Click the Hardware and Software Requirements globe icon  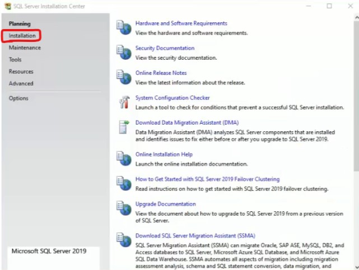[x=124, y=27]
